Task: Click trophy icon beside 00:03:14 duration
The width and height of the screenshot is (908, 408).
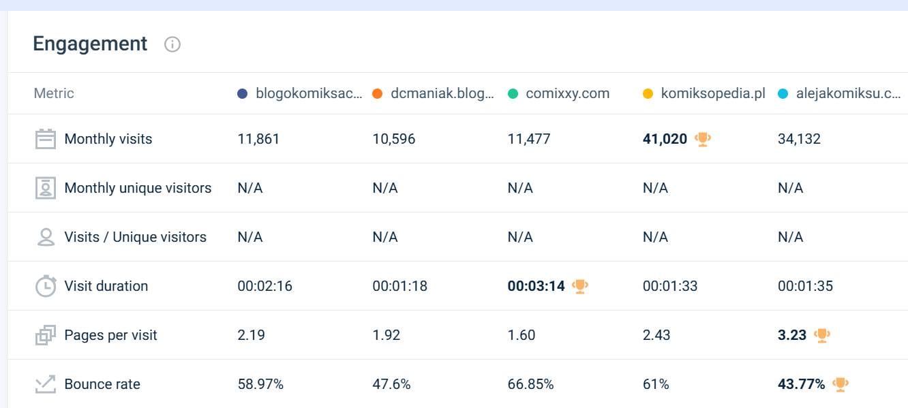Action: [580, 286]
